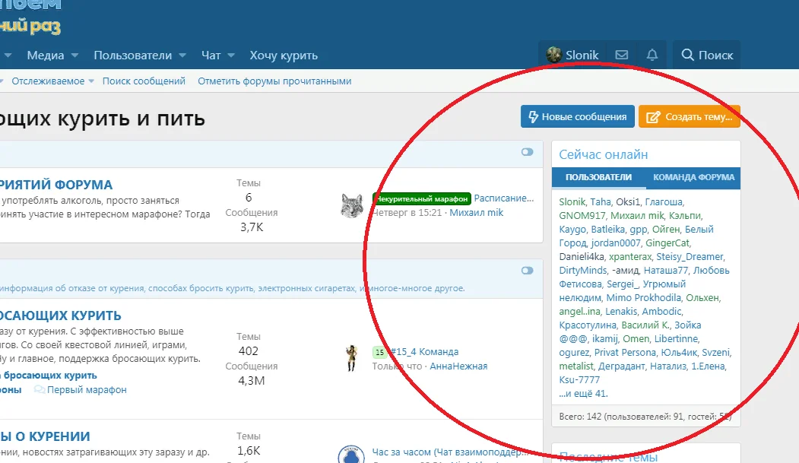Screen dimensions: 799x463
Task: Click the Slonik user avatar
Action: [554, 55]
